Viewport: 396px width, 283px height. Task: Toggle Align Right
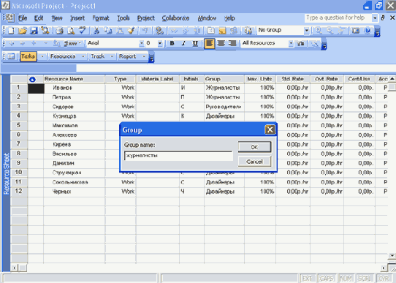[232, 43]
